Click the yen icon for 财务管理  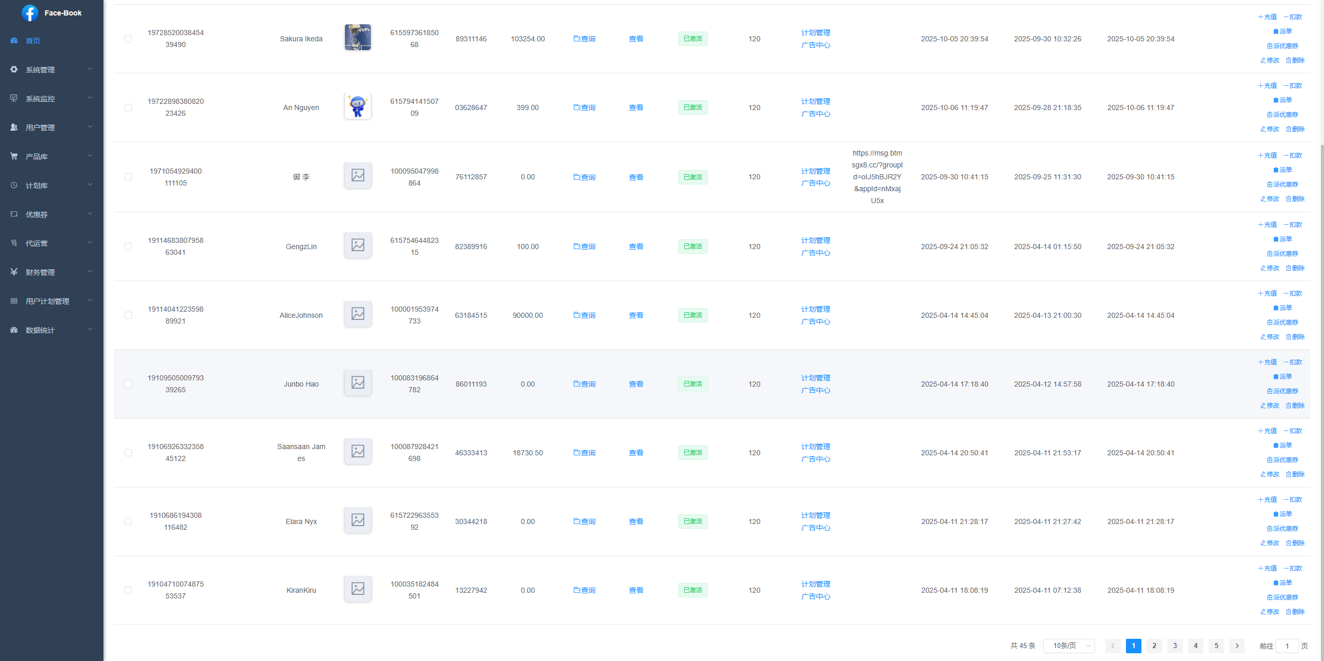coord(14,272)
